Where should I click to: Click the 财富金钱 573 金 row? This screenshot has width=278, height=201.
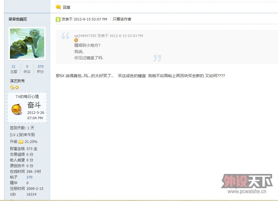[x=24, y=149]
